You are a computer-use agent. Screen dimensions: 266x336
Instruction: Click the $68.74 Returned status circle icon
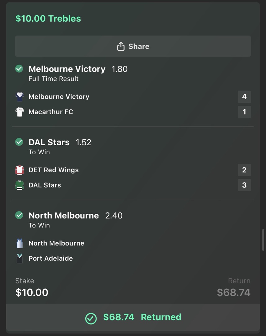coord(91,318)
